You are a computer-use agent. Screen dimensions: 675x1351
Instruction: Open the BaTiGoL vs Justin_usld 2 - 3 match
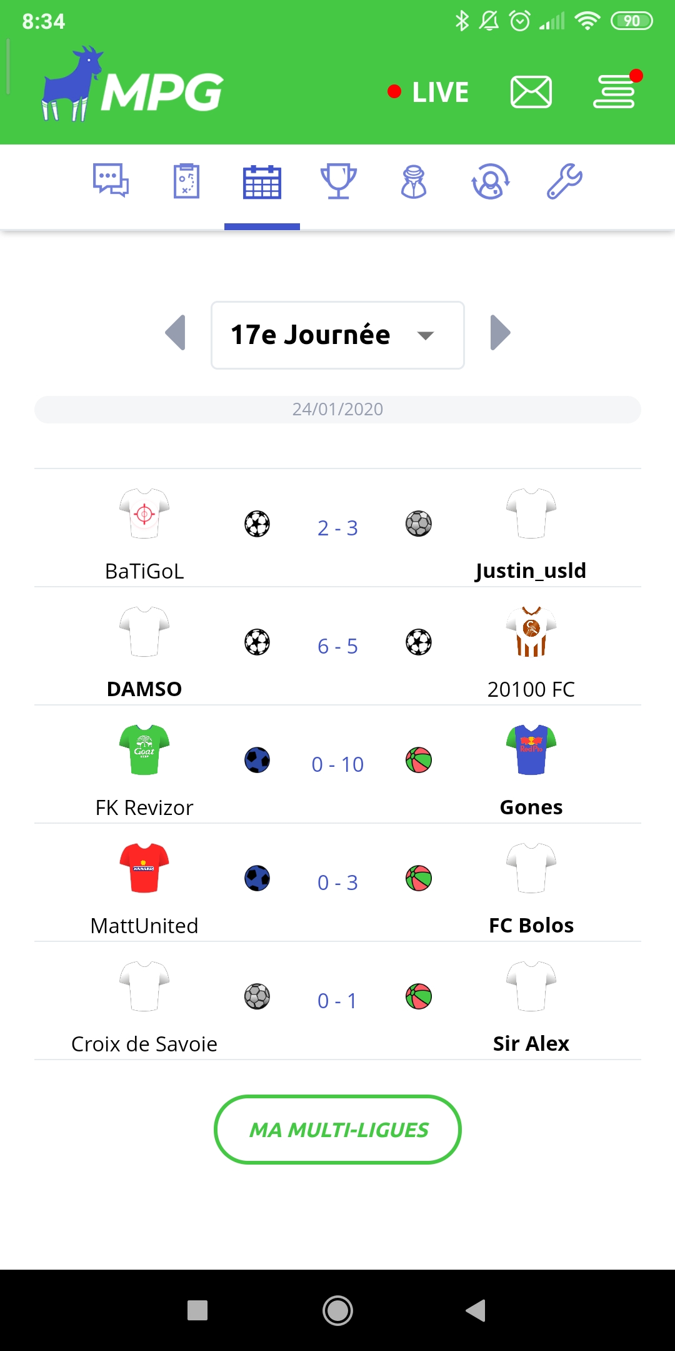tap(337, 528)
